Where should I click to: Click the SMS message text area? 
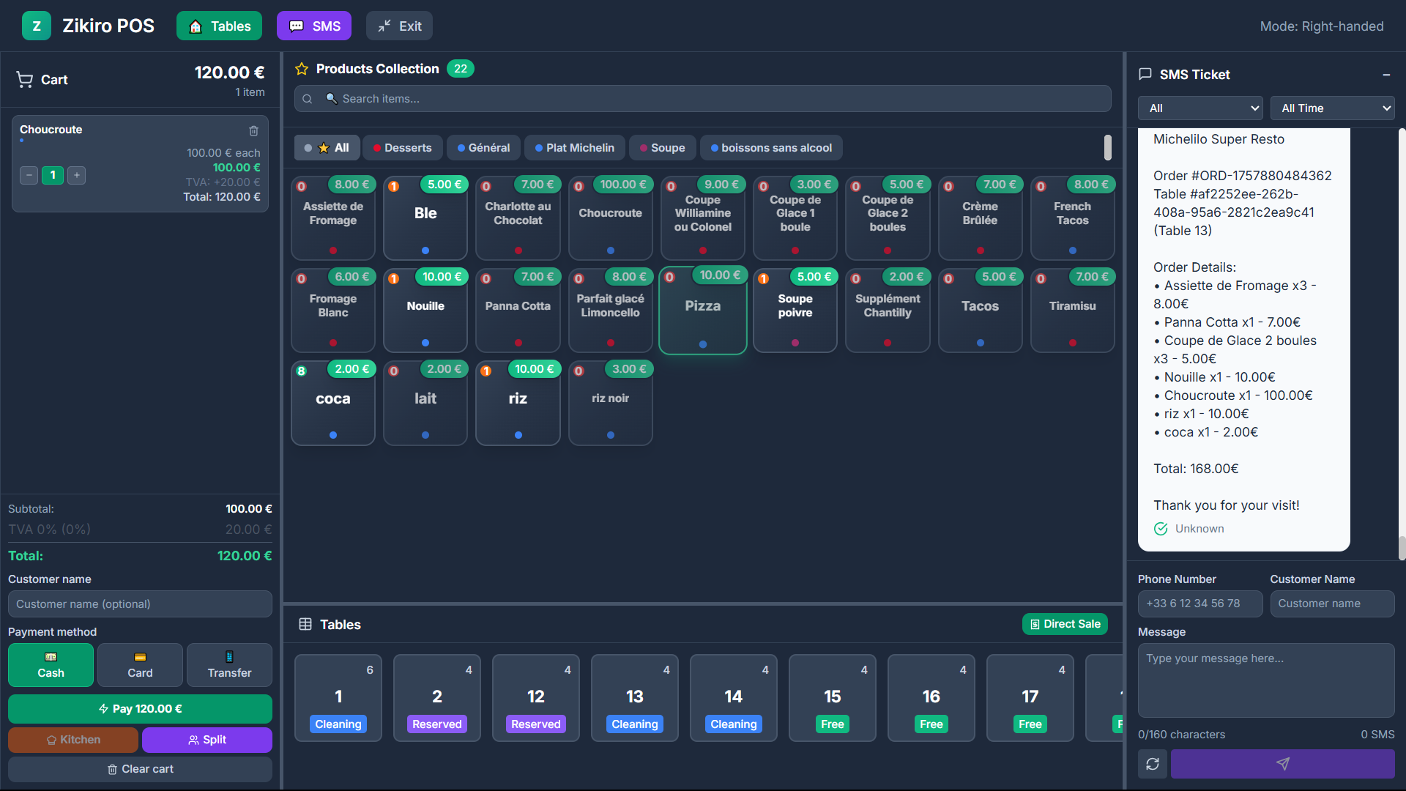(1266, 680)
